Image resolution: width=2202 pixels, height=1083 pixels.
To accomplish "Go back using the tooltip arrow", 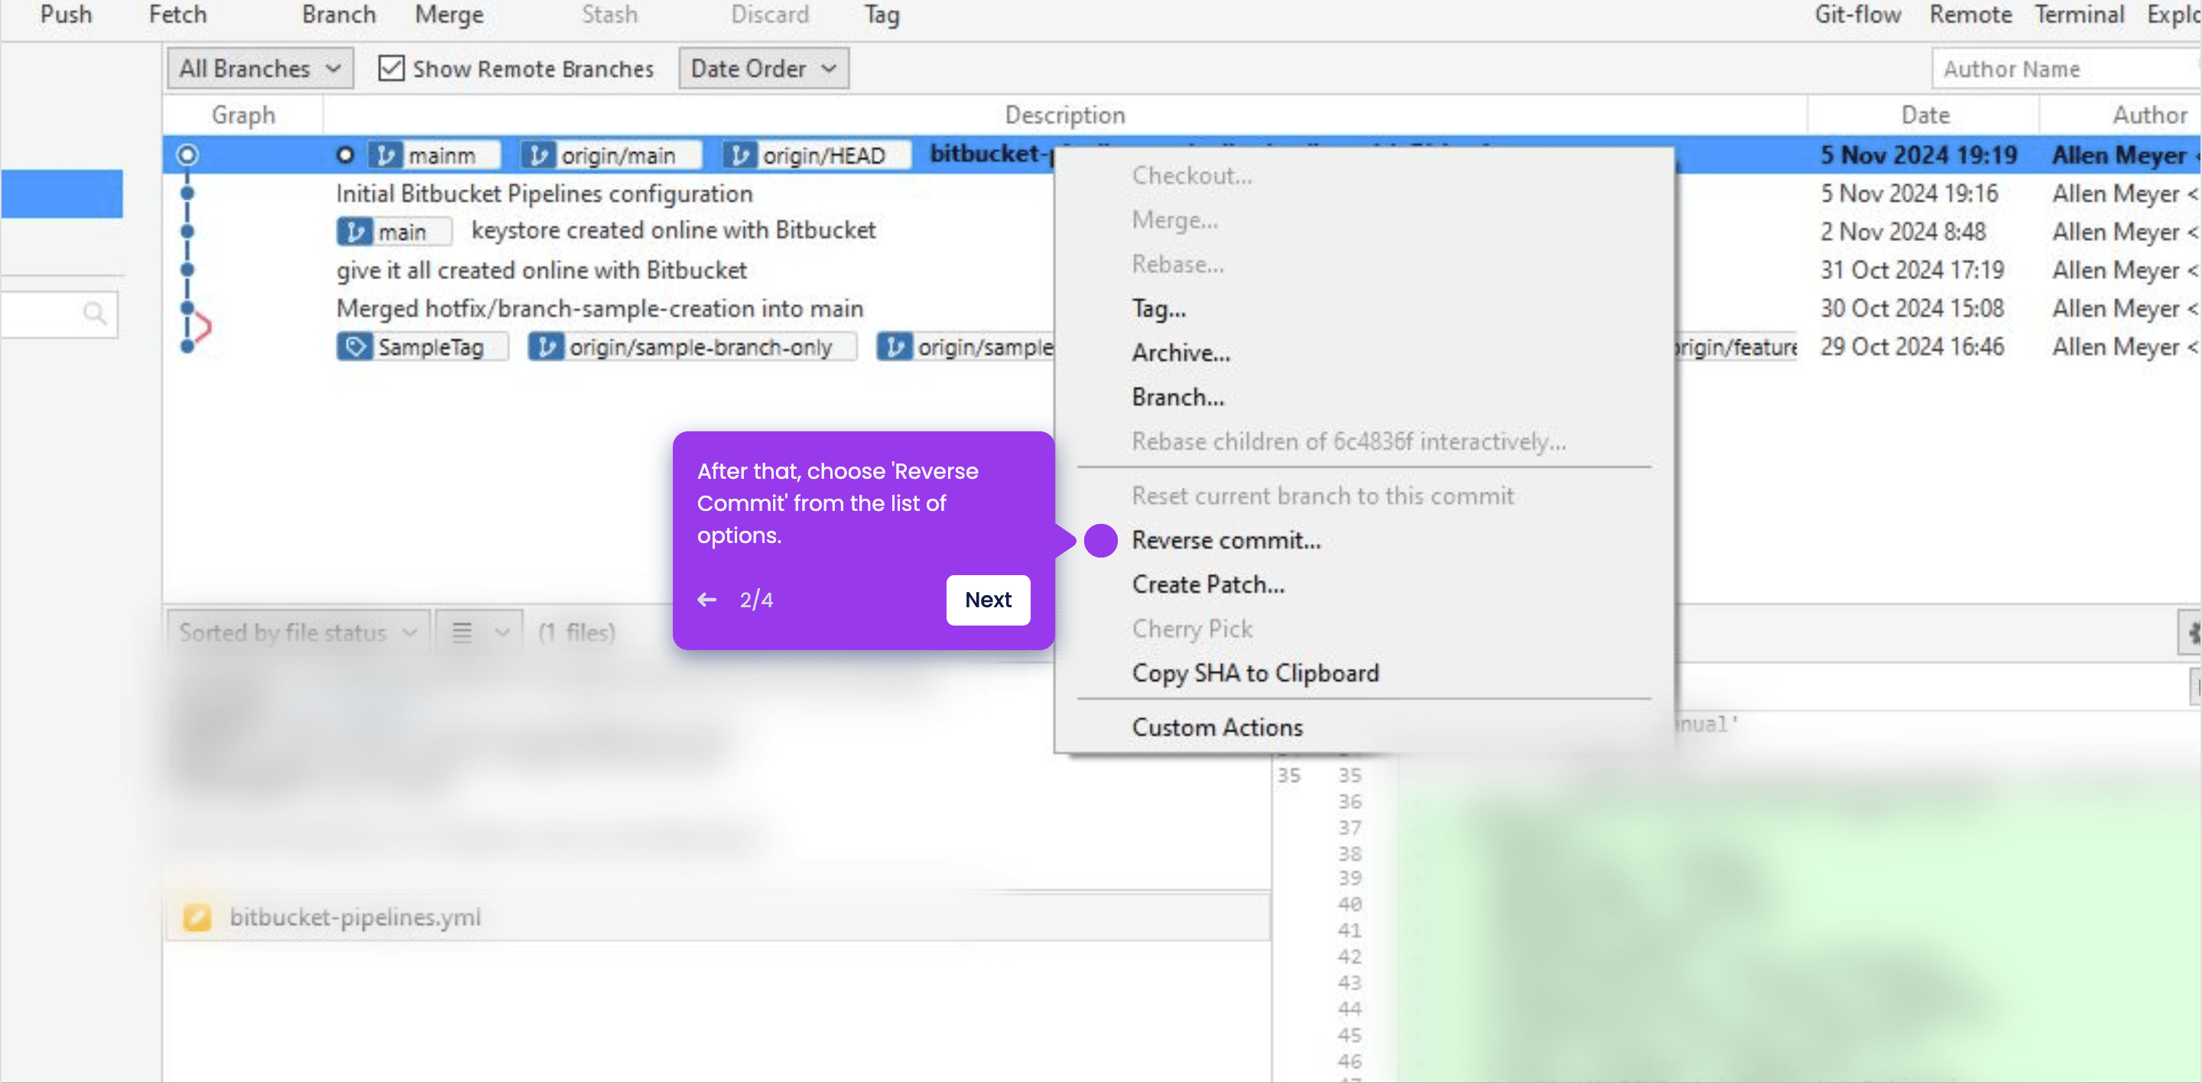I will point(707,600).
